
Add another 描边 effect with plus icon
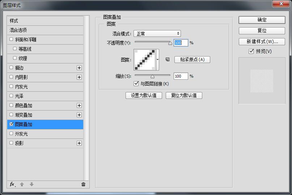pos(79,68)
